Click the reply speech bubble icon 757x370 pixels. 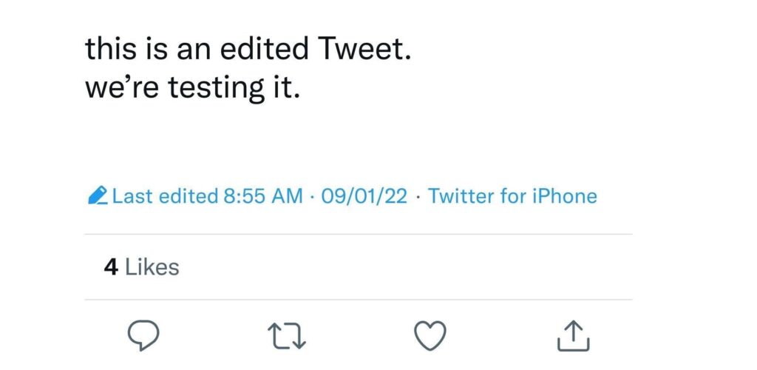(x=144, y=335)
